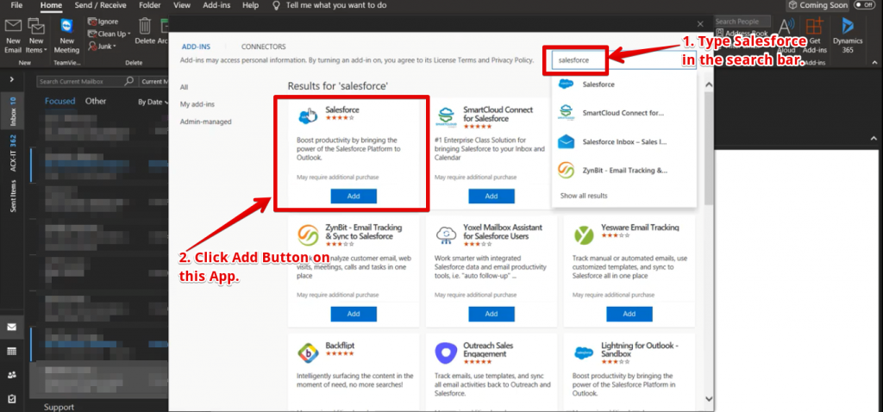The image size is (883, 412).
Task: Click the Outreach Sales Engagement icon
Action: pyautogui.click(x=446, y=353)
